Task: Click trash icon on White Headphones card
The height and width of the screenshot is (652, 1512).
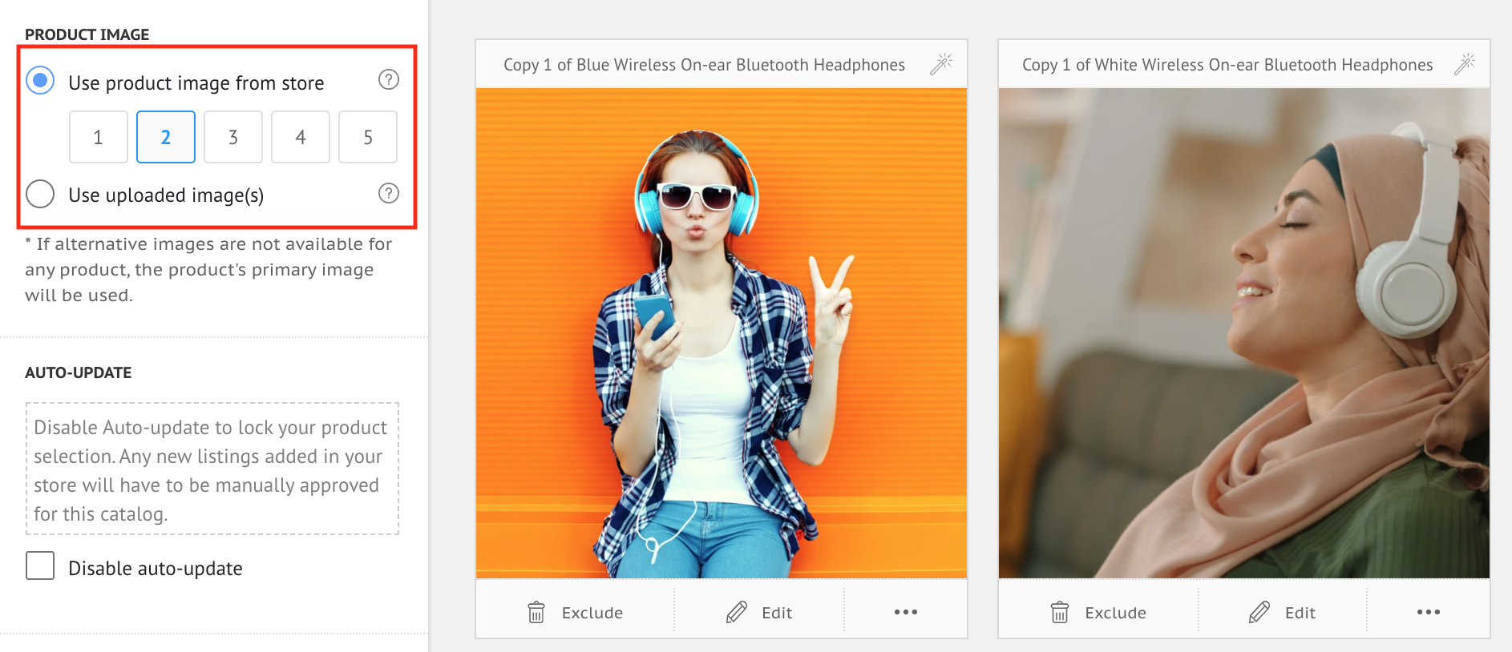Action: [1059, 613]
